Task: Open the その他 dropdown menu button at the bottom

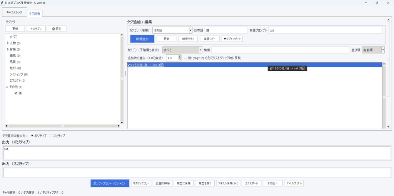Action: tap(273, 183)
